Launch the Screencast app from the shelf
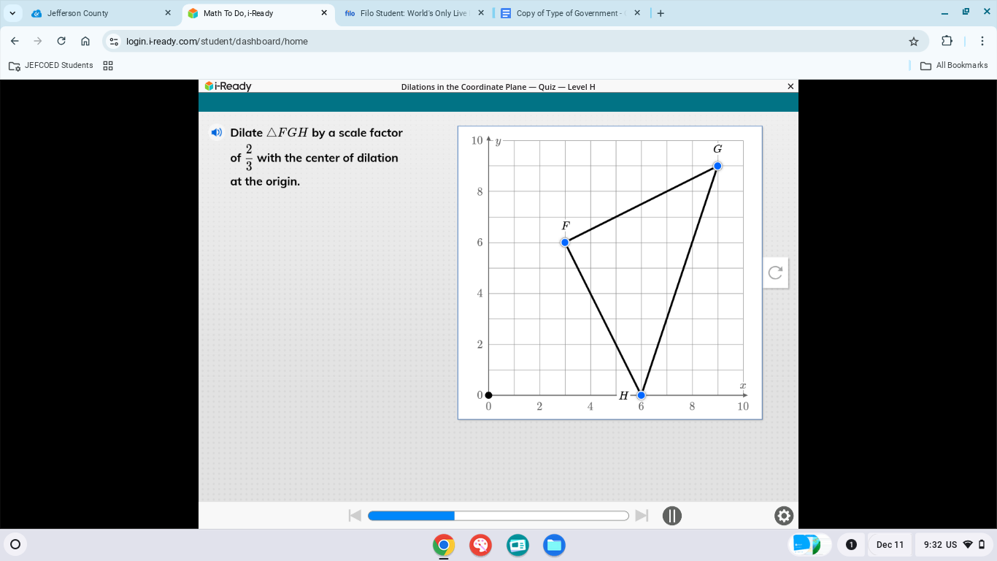 [517, 545]
